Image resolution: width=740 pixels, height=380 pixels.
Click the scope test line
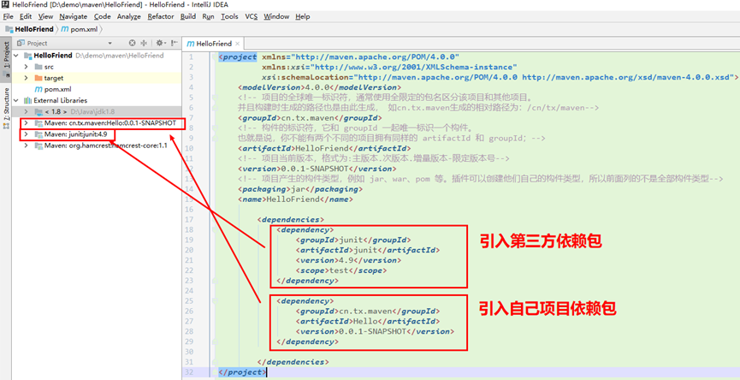tap(340, 270)
